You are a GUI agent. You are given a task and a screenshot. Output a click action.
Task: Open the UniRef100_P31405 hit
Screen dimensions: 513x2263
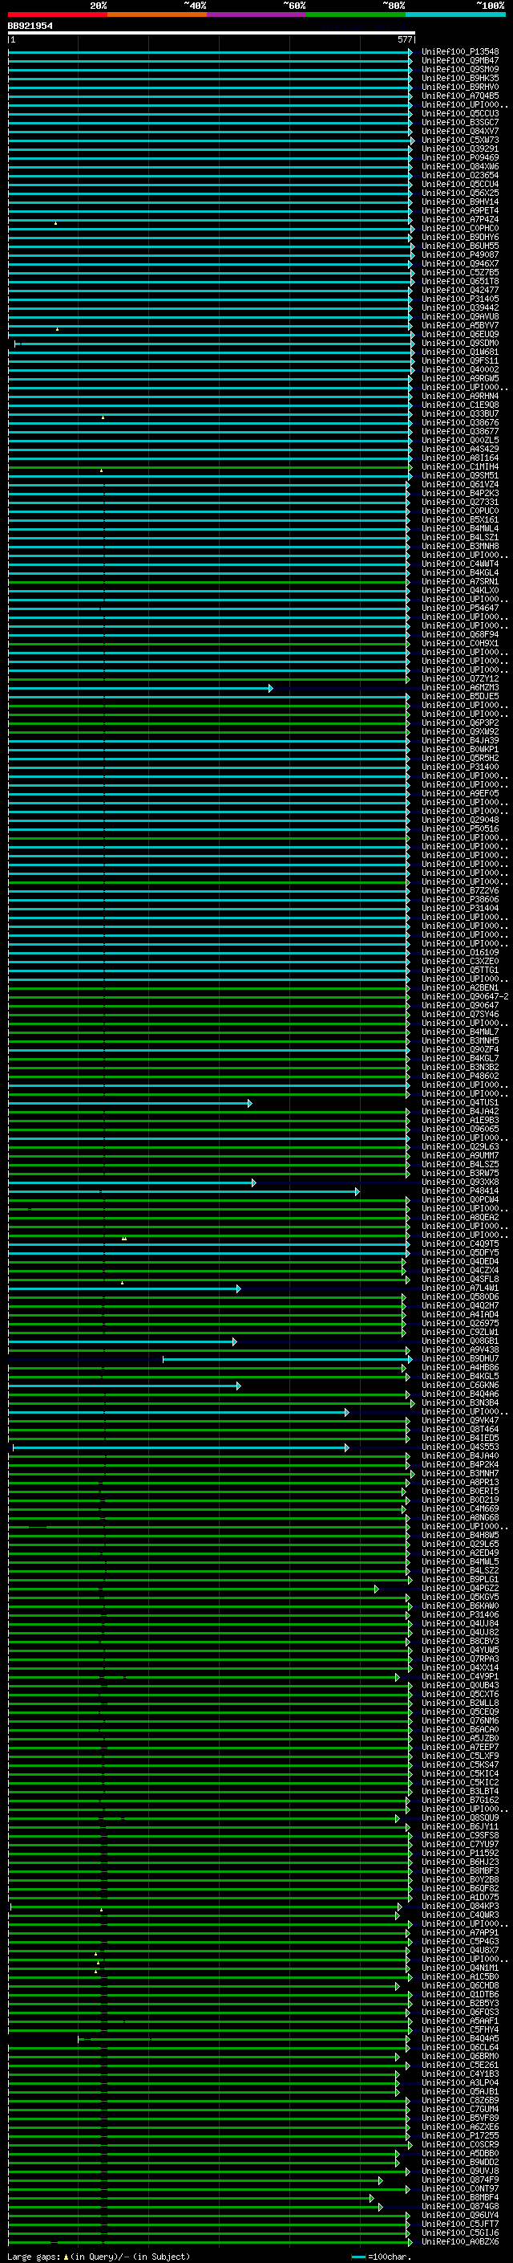pos(459,299)
